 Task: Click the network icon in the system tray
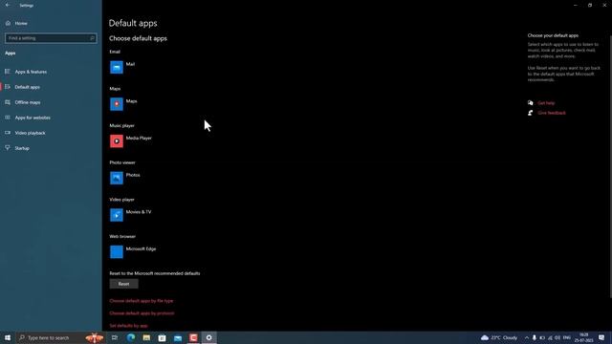[550, 337]
